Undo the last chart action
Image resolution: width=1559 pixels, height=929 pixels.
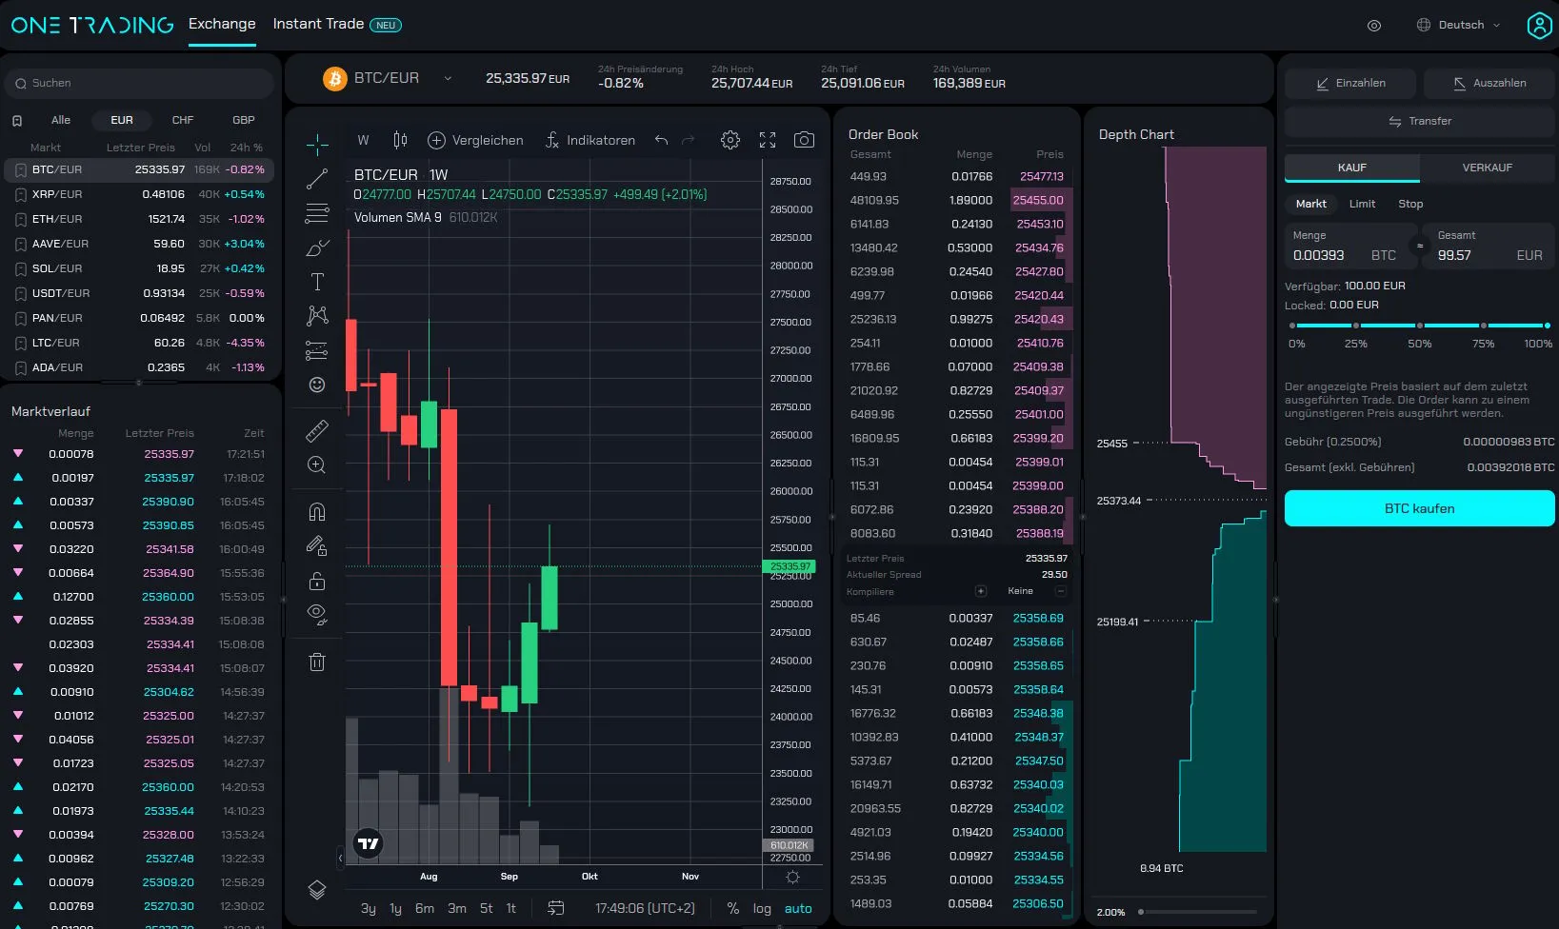tap(661, 139)
